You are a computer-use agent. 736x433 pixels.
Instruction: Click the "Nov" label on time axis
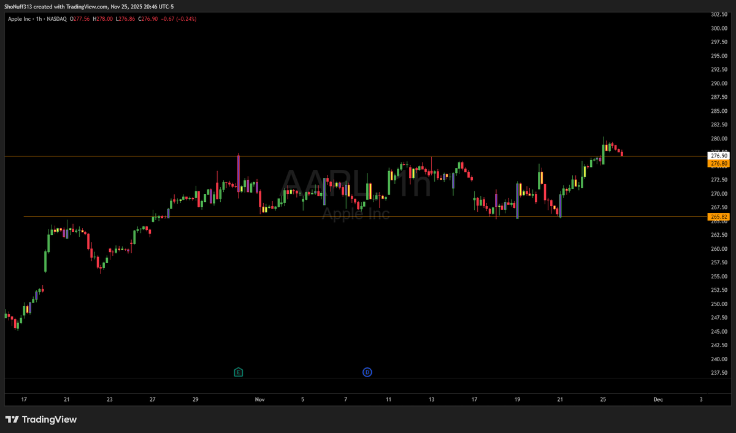(x=260, y=399)
